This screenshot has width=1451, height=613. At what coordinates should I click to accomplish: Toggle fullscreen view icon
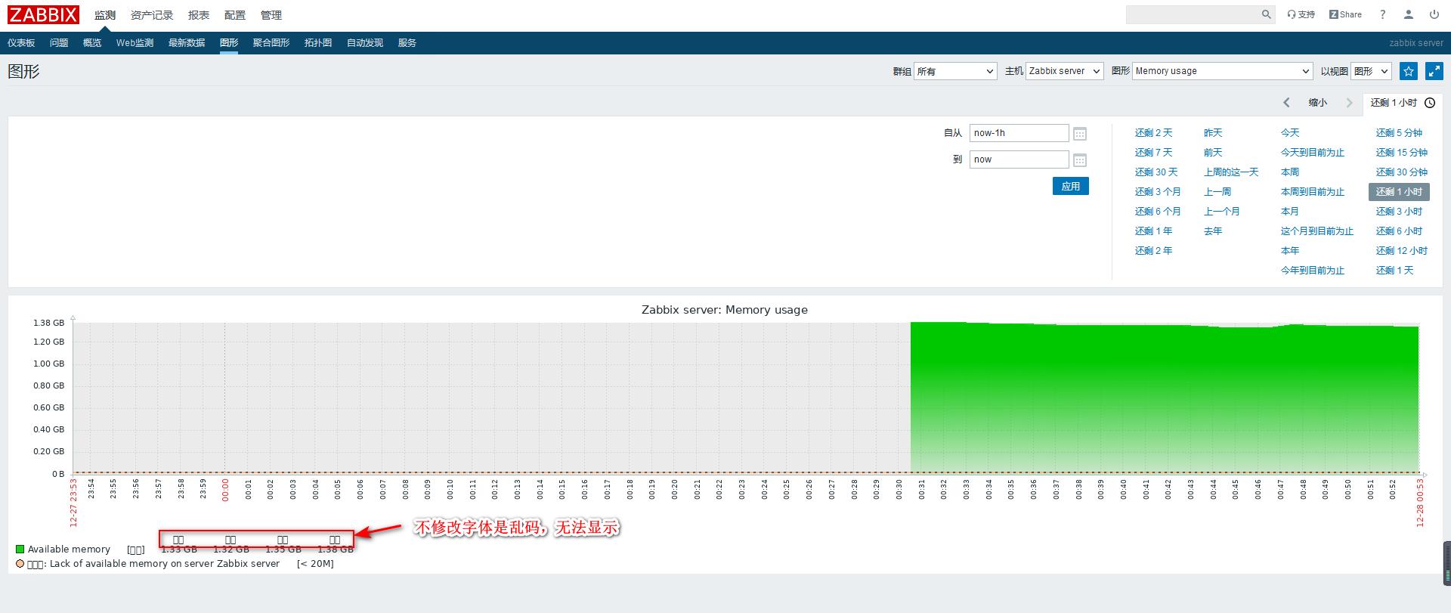(x=1434, y=71)
